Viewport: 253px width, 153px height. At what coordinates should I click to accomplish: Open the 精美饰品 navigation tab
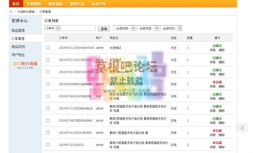56,4
